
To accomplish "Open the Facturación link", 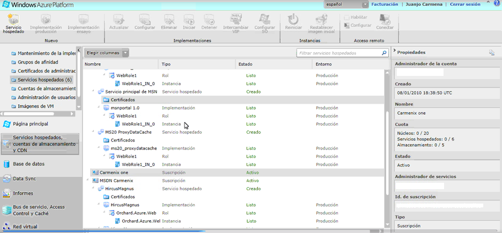I will (385, 4).
